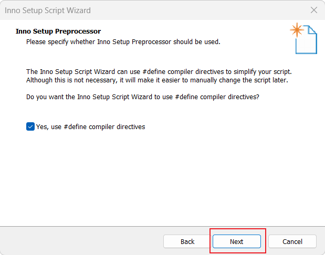Click the gray footer area left of Back
325x255 pixels.
81,241
